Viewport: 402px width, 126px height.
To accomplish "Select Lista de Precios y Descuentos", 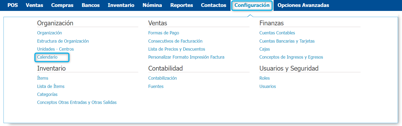I will tap(177, 49).
